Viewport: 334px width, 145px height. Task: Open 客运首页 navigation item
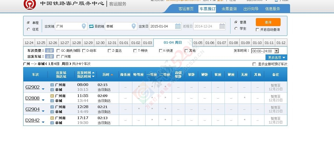[x=186, y=9]
